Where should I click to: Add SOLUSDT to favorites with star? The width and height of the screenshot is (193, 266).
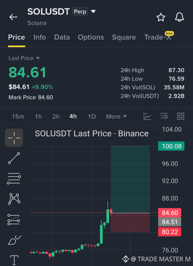[x=161, y=17]
